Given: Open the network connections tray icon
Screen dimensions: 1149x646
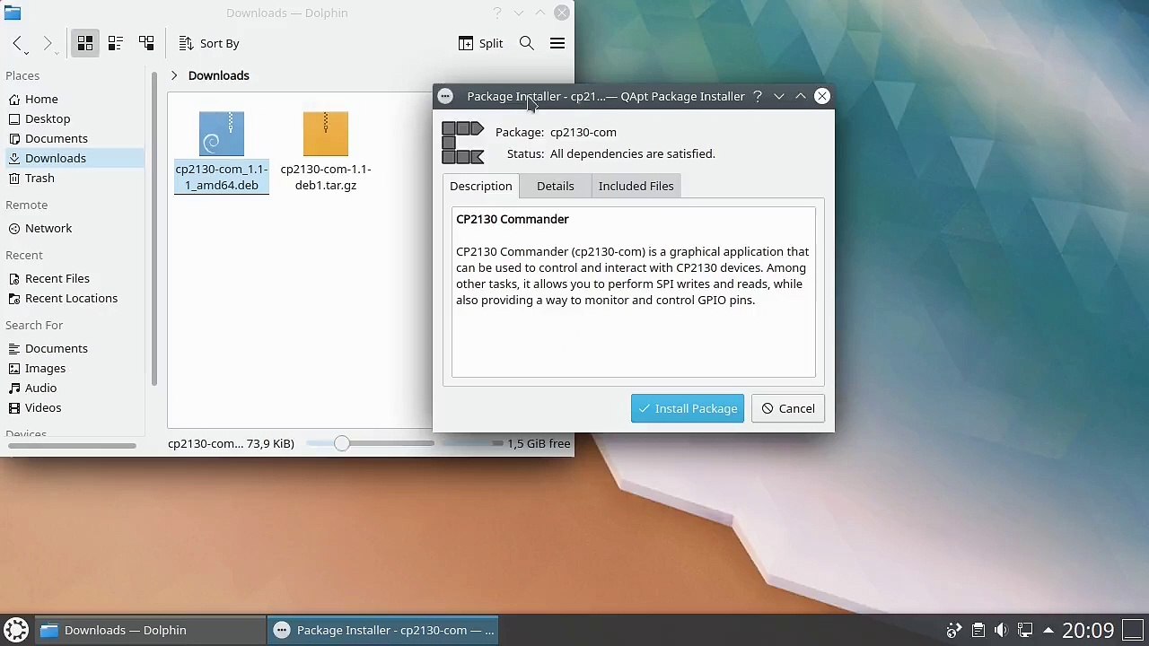Looking at the screenshot, I should tap(1024, 630).
